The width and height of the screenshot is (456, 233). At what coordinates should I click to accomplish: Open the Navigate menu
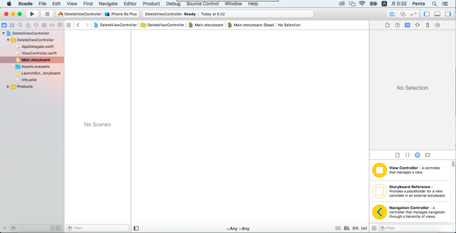click(108, 4)
